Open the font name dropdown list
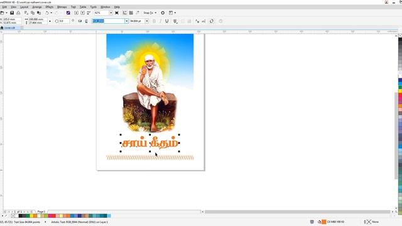The height and width of the screenshot is (226, 402). (127, 21)
